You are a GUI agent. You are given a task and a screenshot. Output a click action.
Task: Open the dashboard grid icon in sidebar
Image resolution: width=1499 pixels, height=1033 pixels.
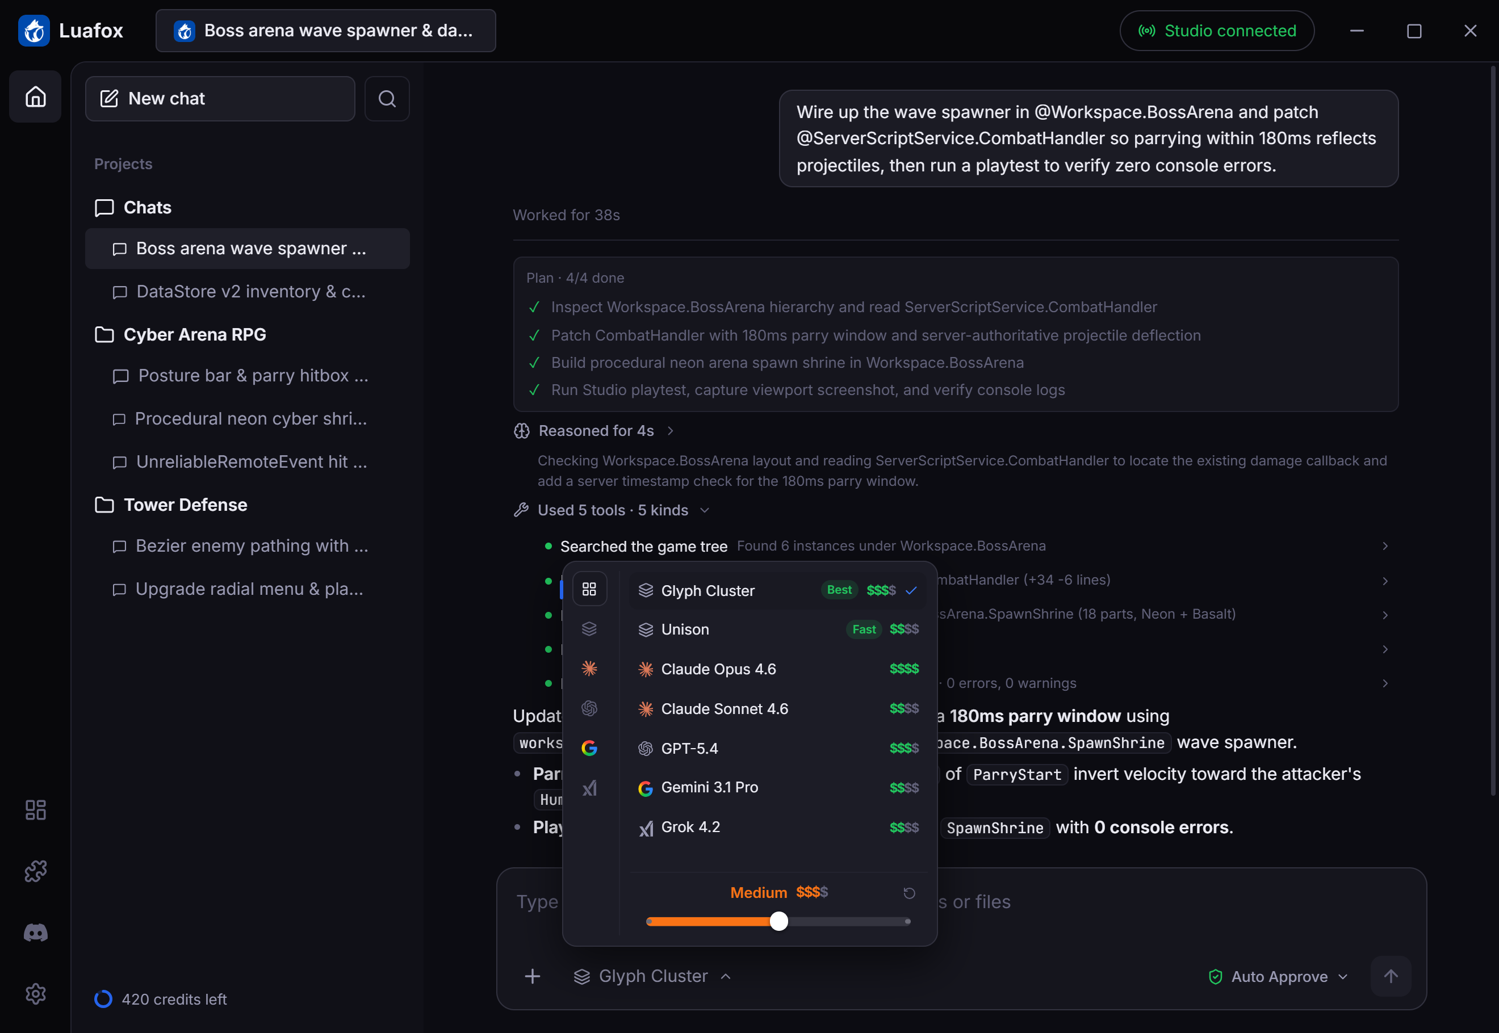pyautogui.click(x=36, y=810)
